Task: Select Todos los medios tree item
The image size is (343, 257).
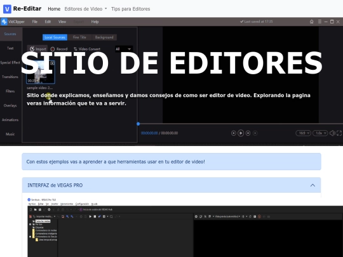Action: coord(43,221)
